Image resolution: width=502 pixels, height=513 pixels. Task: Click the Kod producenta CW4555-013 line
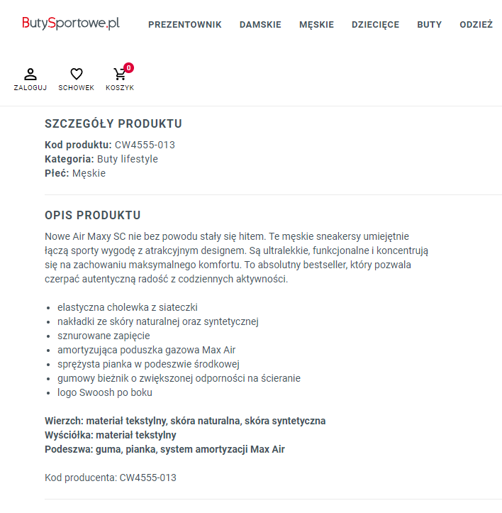coord(111,478)
